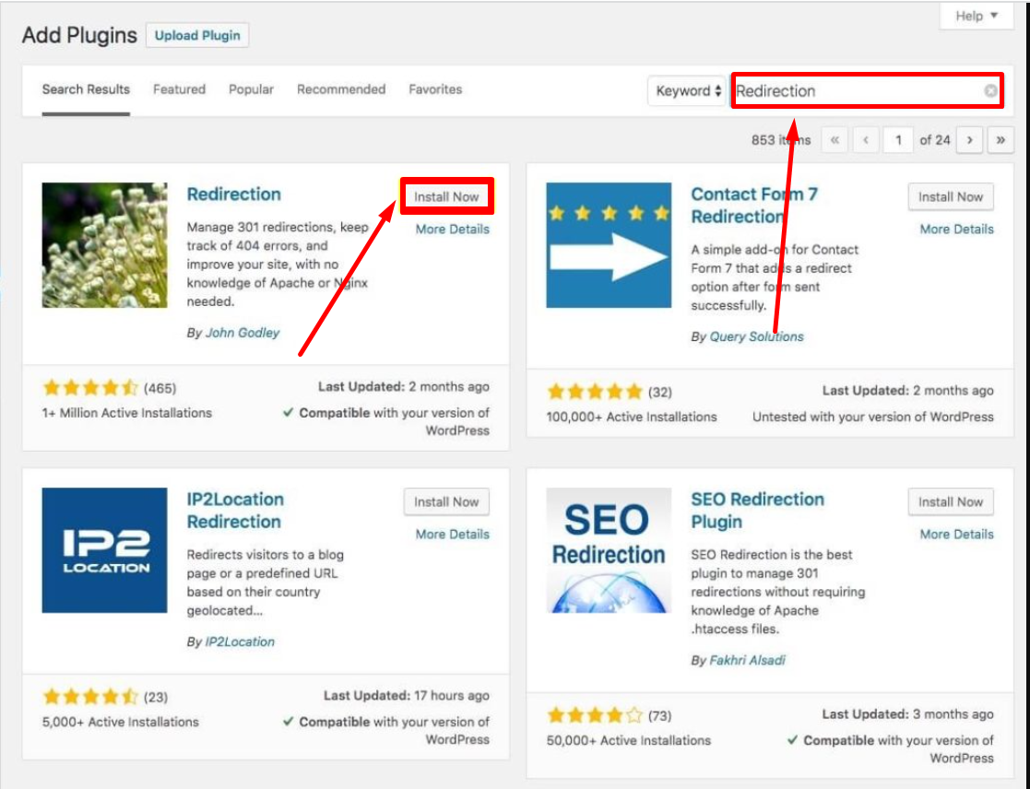Viewport: 1030px width, 789px height.
Task: Click the next page arrow icon
Action: tap(969, 139)
